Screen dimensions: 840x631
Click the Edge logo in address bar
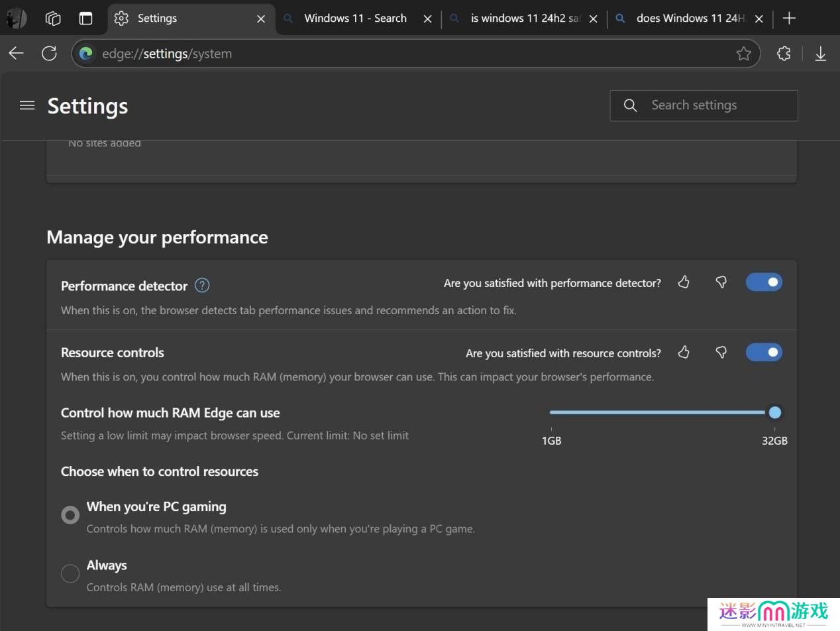pyautogui.click(x=86, y=54)
